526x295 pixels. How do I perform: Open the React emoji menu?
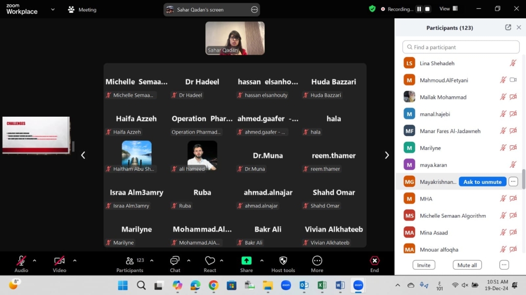point(210,261)
